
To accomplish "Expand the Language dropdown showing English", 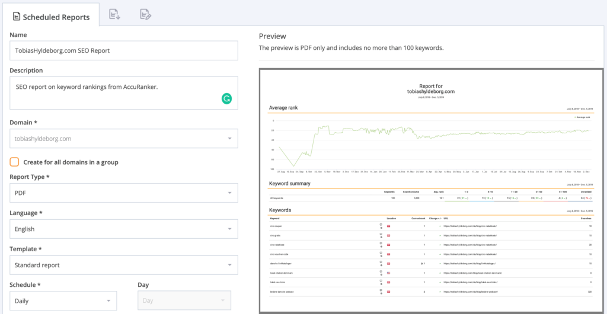I will (x=123, y=229).
